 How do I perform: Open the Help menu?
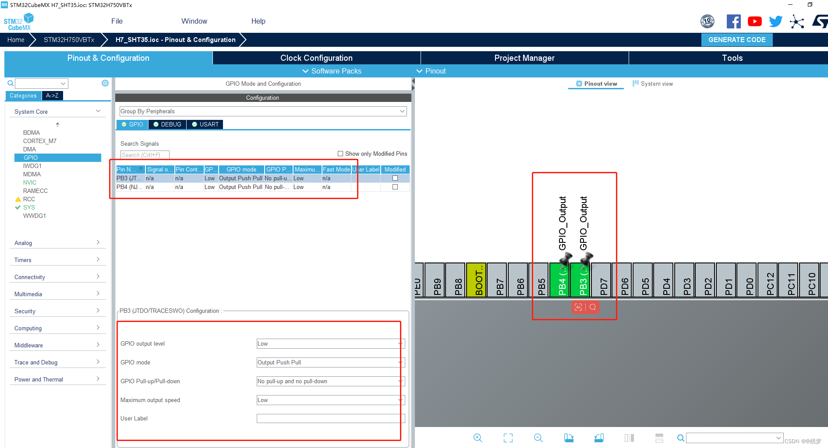pos(258,21)
